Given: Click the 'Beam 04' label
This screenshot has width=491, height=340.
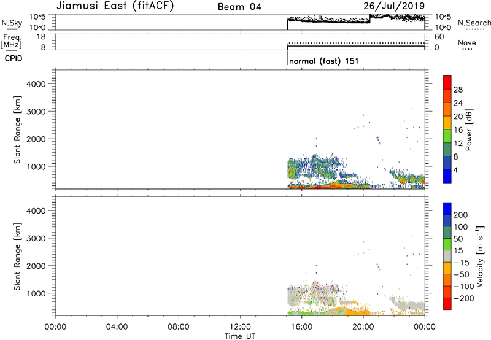Looking at the screenshot, I should (239, 7).
